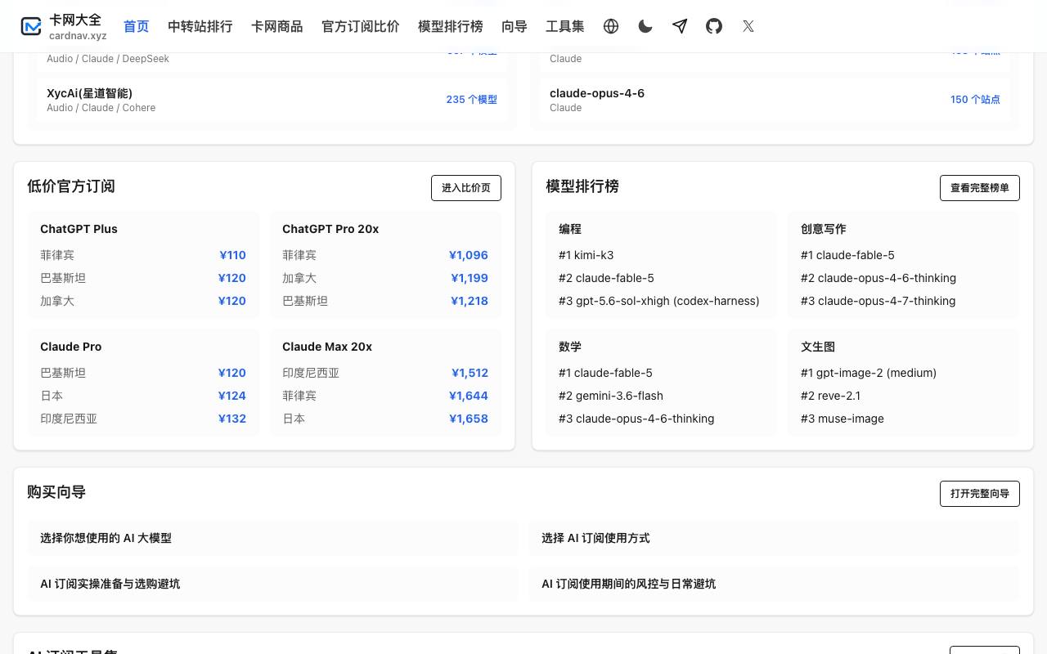Go to the 首页 nav item
Screen dimensions: 1047x654
click(x=137, y=26)
